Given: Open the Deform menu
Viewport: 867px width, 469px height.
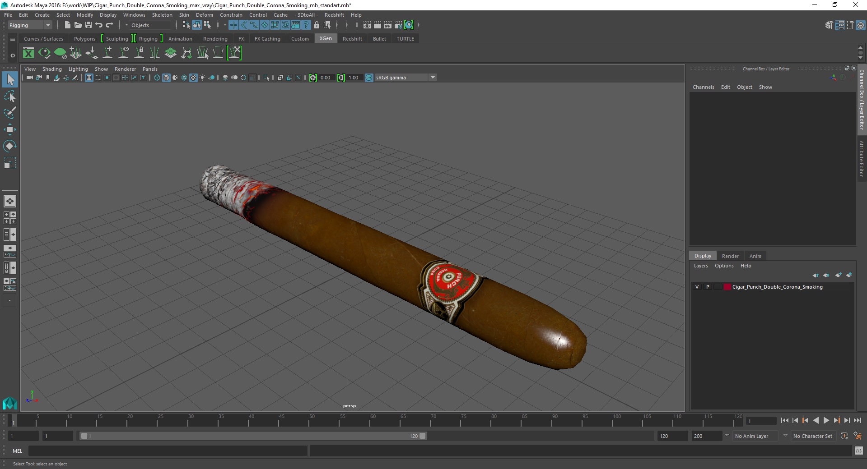Looking at the screenshot, I should (x=205, y=15).
